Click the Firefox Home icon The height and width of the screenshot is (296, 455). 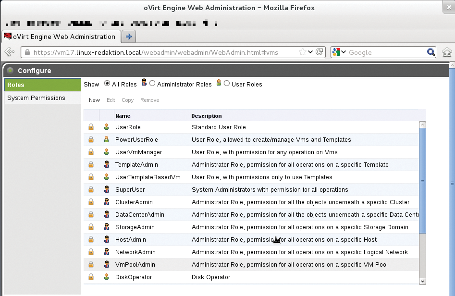tap(447, 52)
